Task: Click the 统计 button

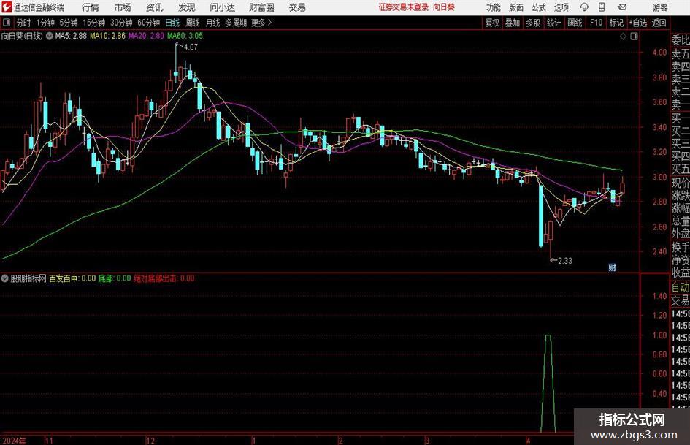Action: [x=553, y=23]
